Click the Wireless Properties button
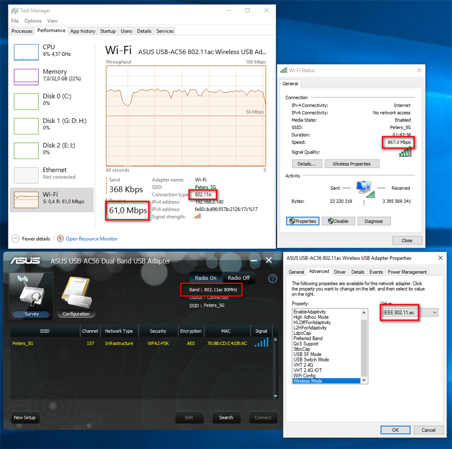Screen dimensions: 452x449 352,164
